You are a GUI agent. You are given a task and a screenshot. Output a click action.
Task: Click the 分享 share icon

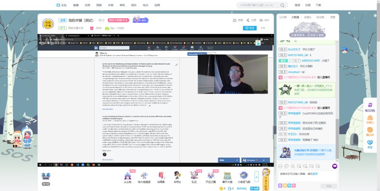248,20
